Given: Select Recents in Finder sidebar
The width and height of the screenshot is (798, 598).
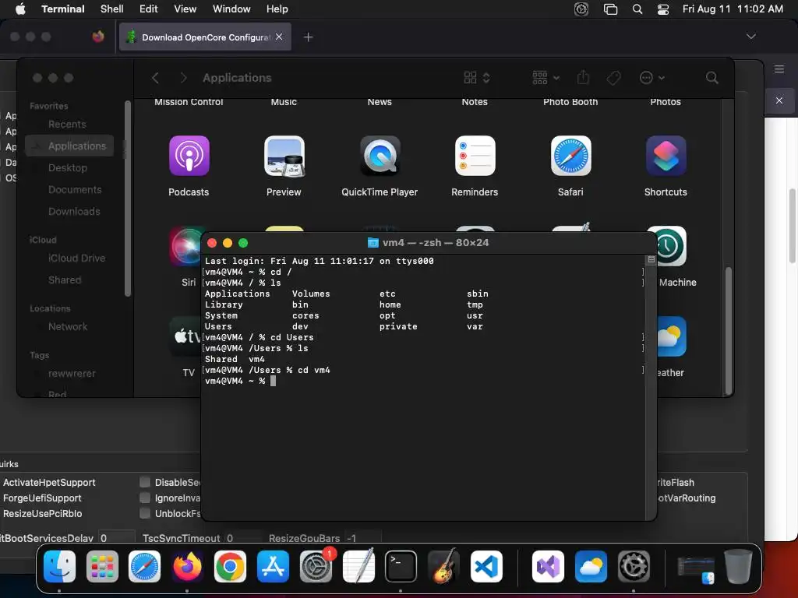Looking at the screenshot, I should 67,124.
